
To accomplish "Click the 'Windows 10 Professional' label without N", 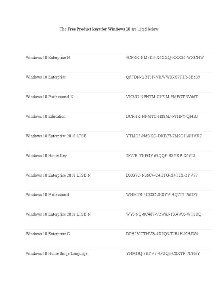I will click(47, 195).
